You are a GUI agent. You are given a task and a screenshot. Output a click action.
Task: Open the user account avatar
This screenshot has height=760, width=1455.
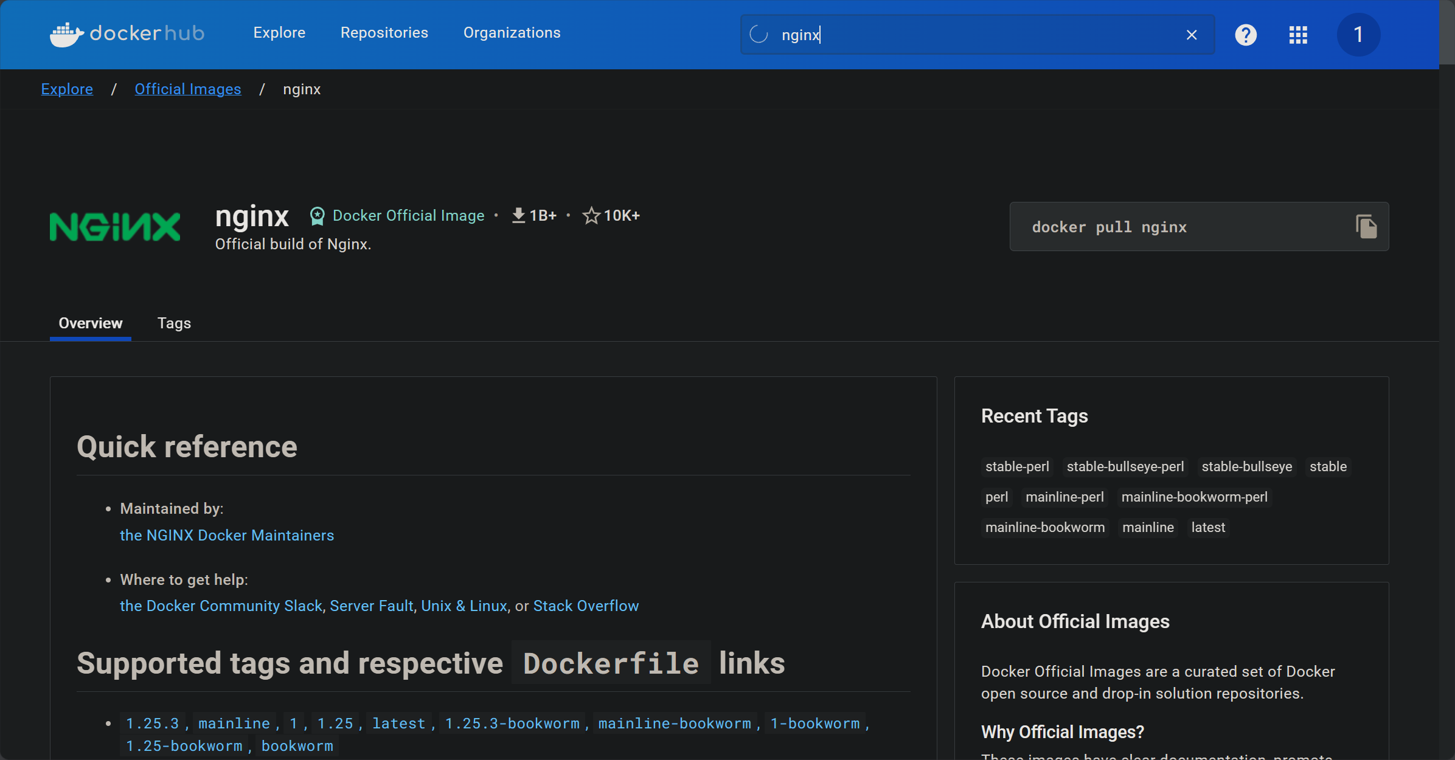(1358, 35)
